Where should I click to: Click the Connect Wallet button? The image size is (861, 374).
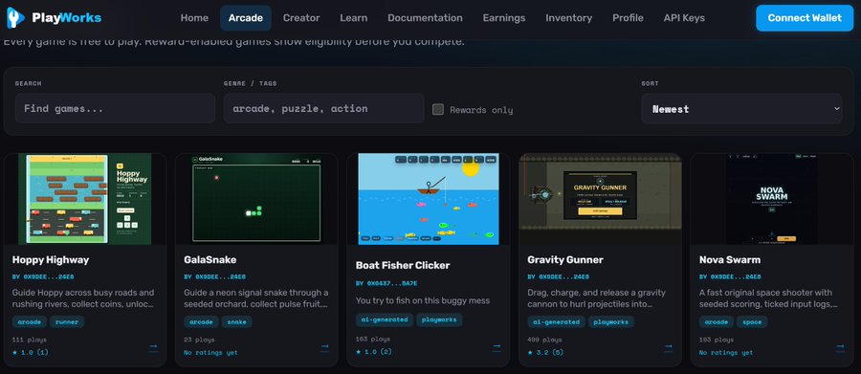[805, 18]
